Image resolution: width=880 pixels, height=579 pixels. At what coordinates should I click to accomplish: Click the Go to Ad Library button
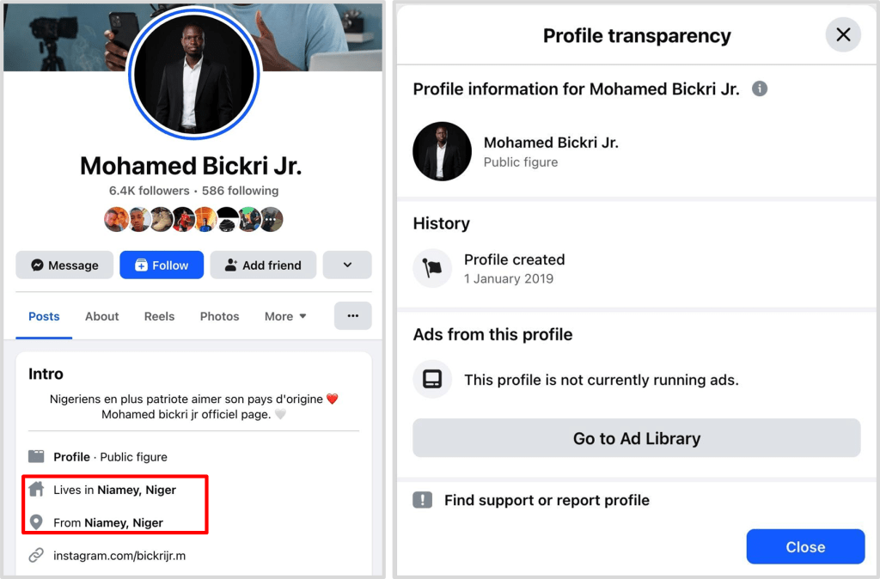coord(636,438)
